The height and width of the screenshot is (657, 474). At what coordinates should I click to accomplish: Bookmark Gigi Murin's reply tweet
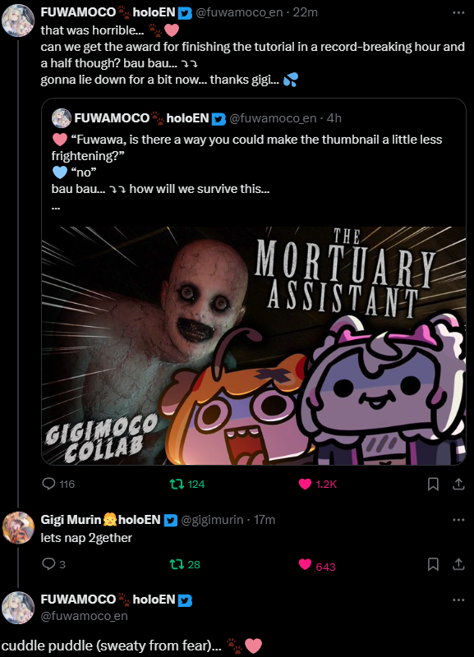click(433, 564)
